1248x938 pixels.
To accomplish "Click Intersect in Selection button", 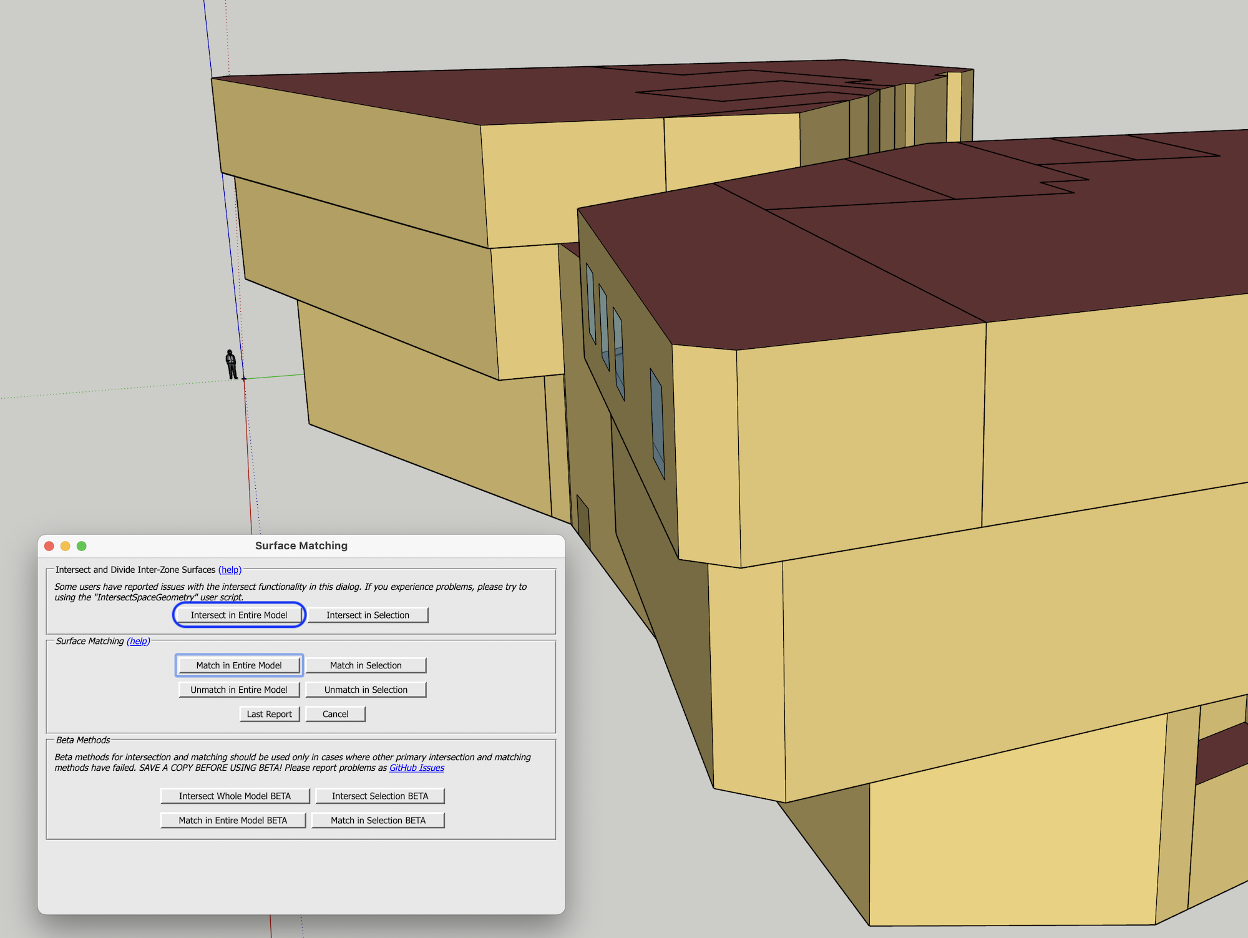I will (368, 615).
